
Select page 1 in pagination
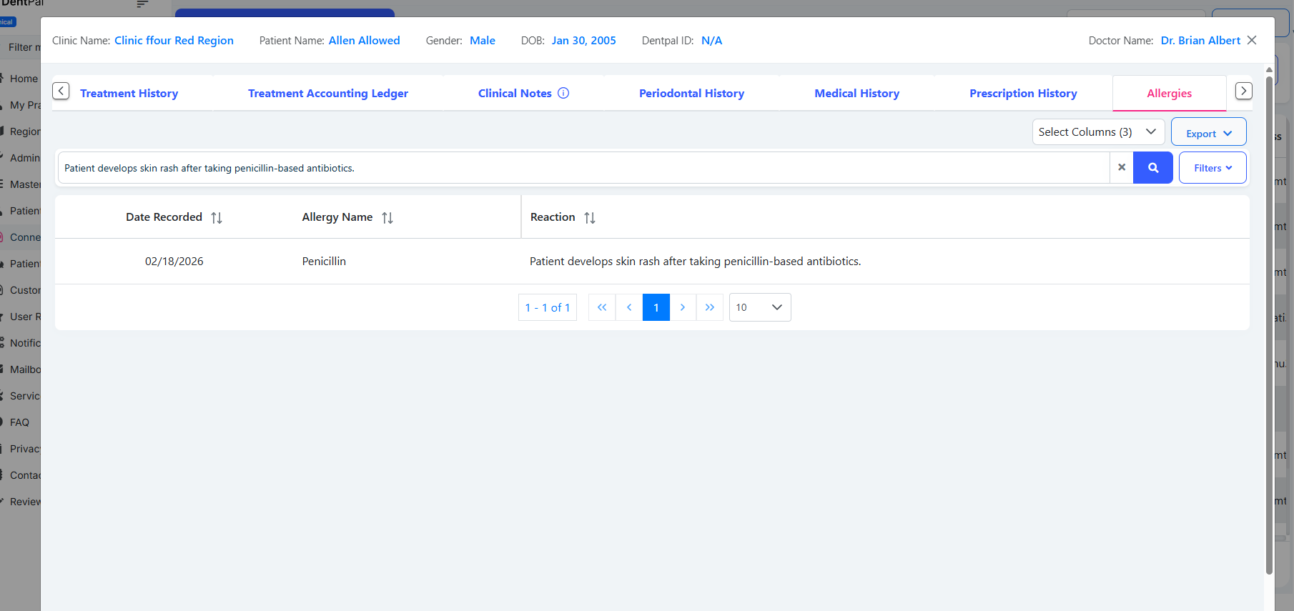656,307
